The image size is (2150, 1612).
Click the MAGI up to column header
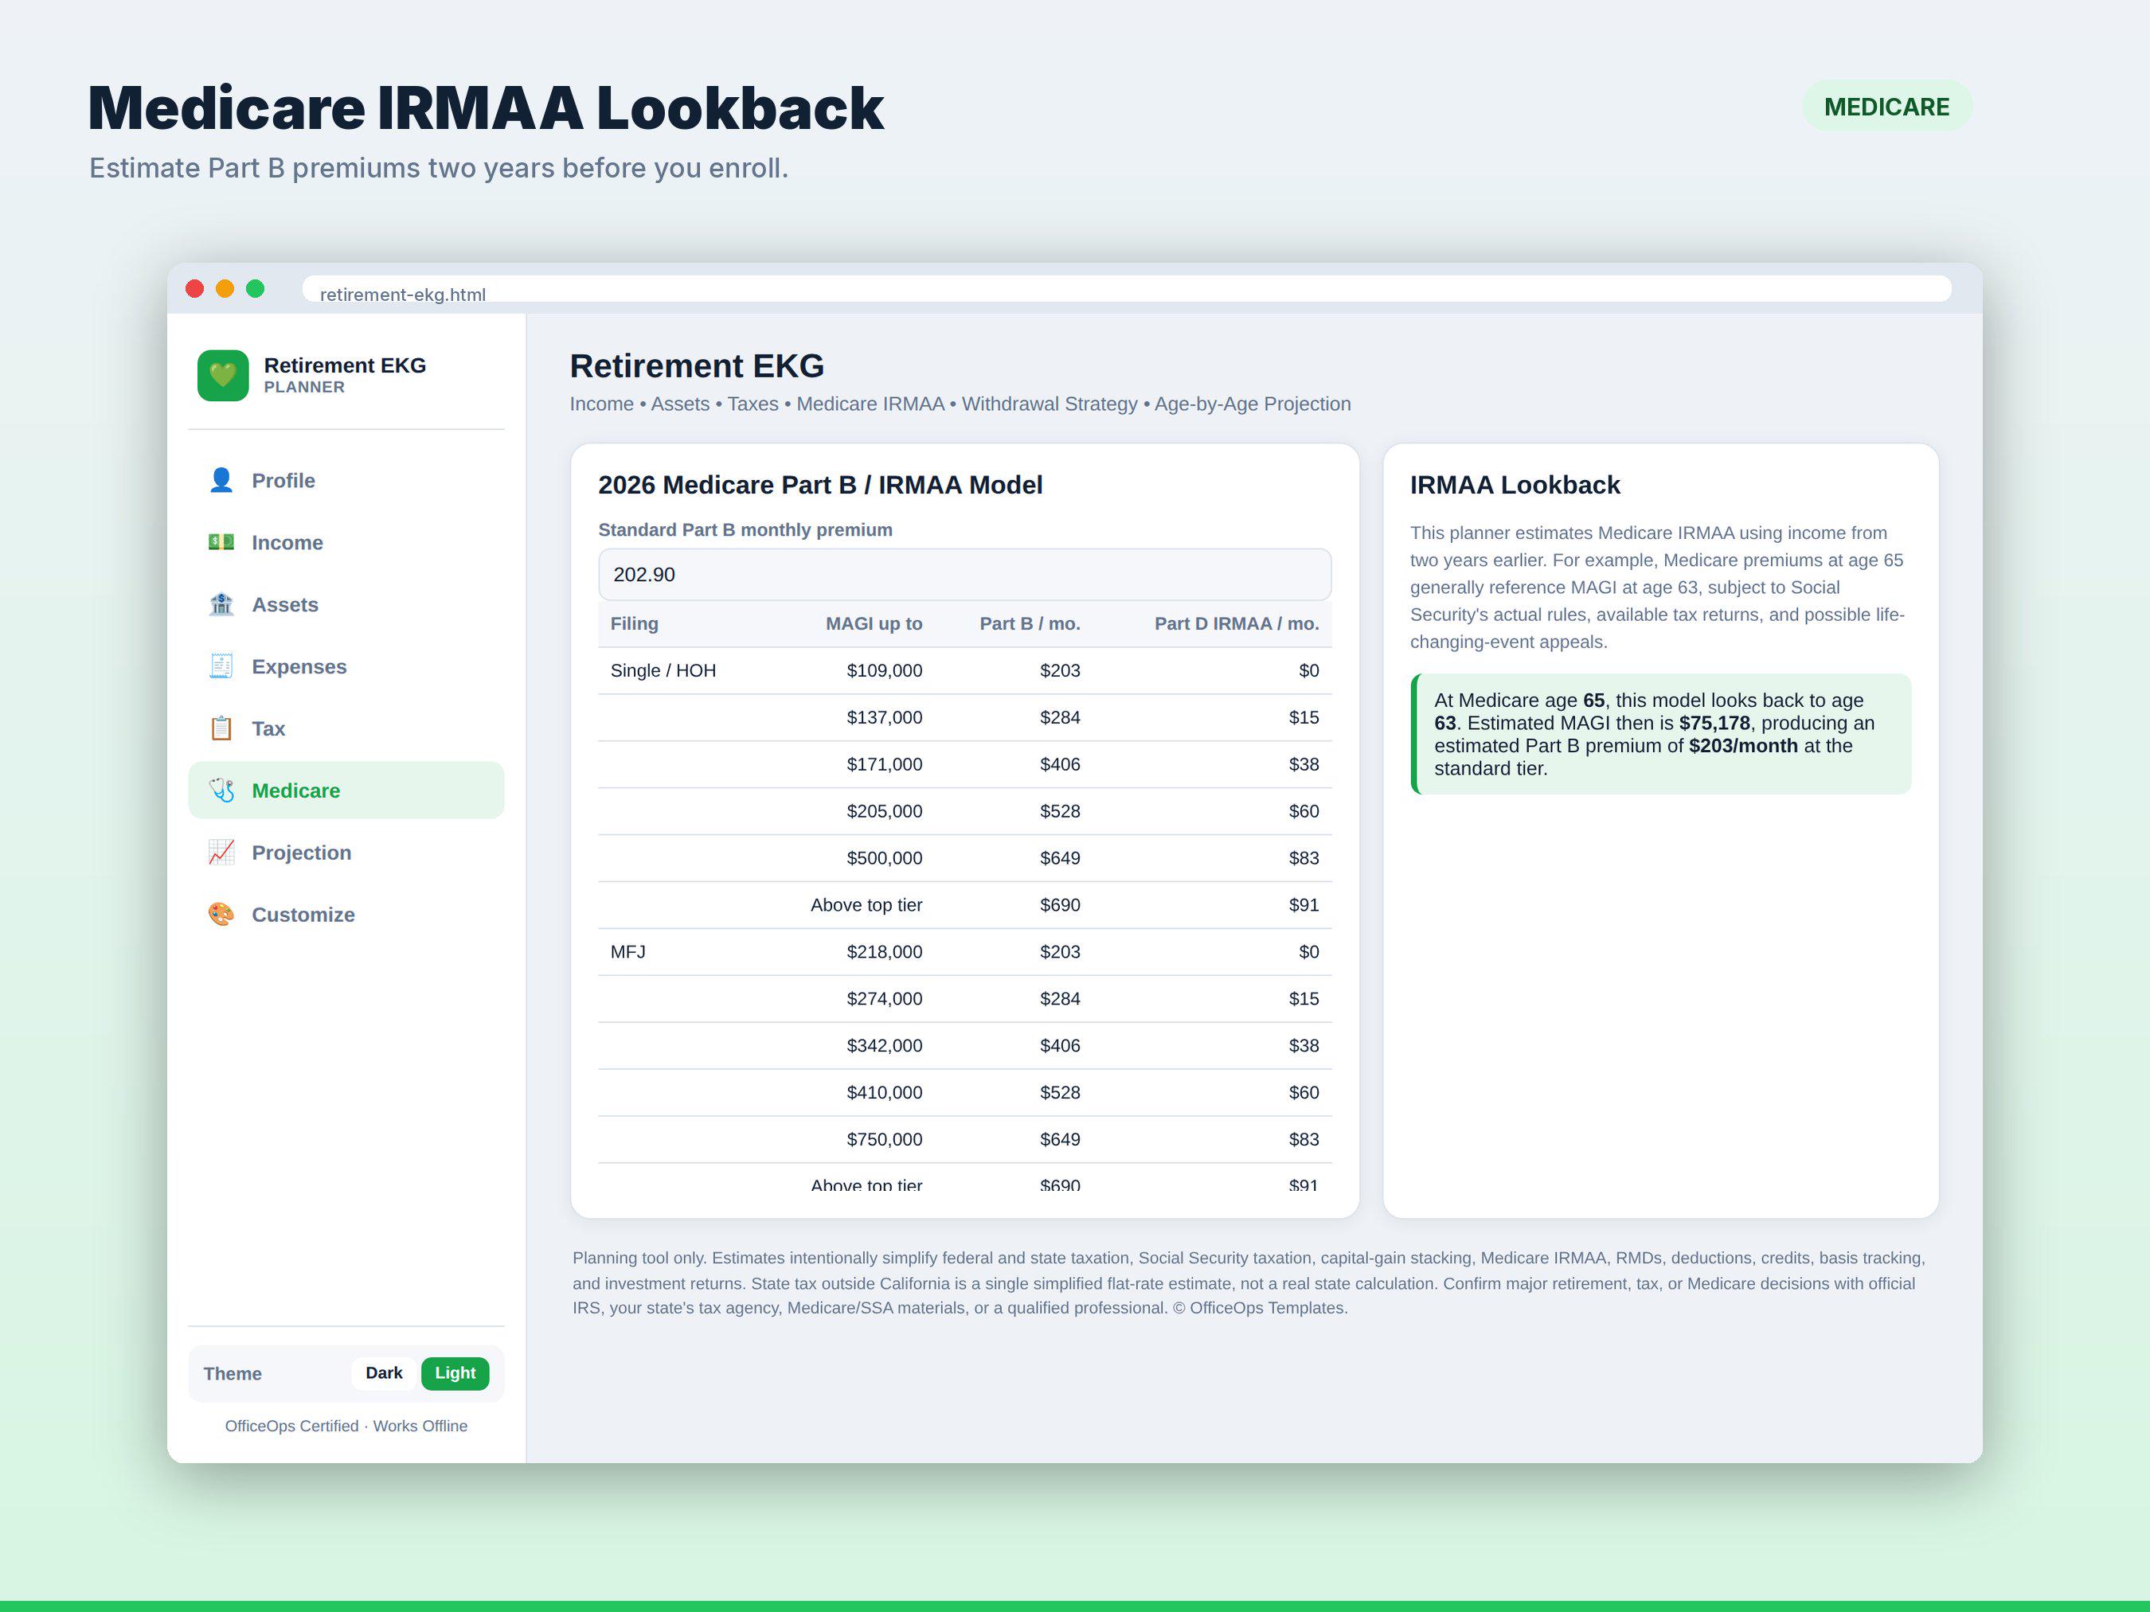874,624
